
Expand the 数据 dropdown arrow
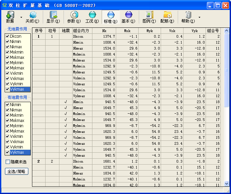coord(21,17)
